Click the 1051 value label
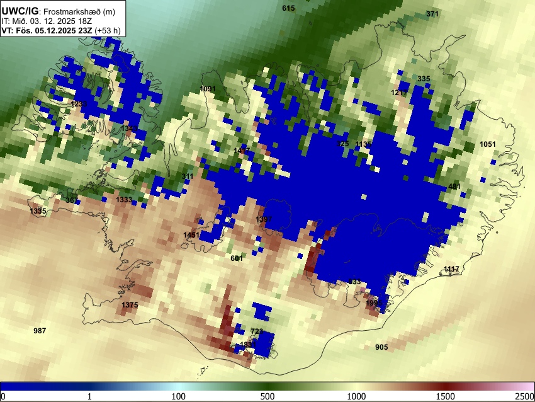The width and height of the screenshot is (535, 402). [x=488, y=144]
